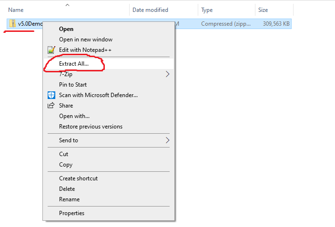335x227 pixels.
Task: Select Open with... entry
Action: [x=109, y=116]
